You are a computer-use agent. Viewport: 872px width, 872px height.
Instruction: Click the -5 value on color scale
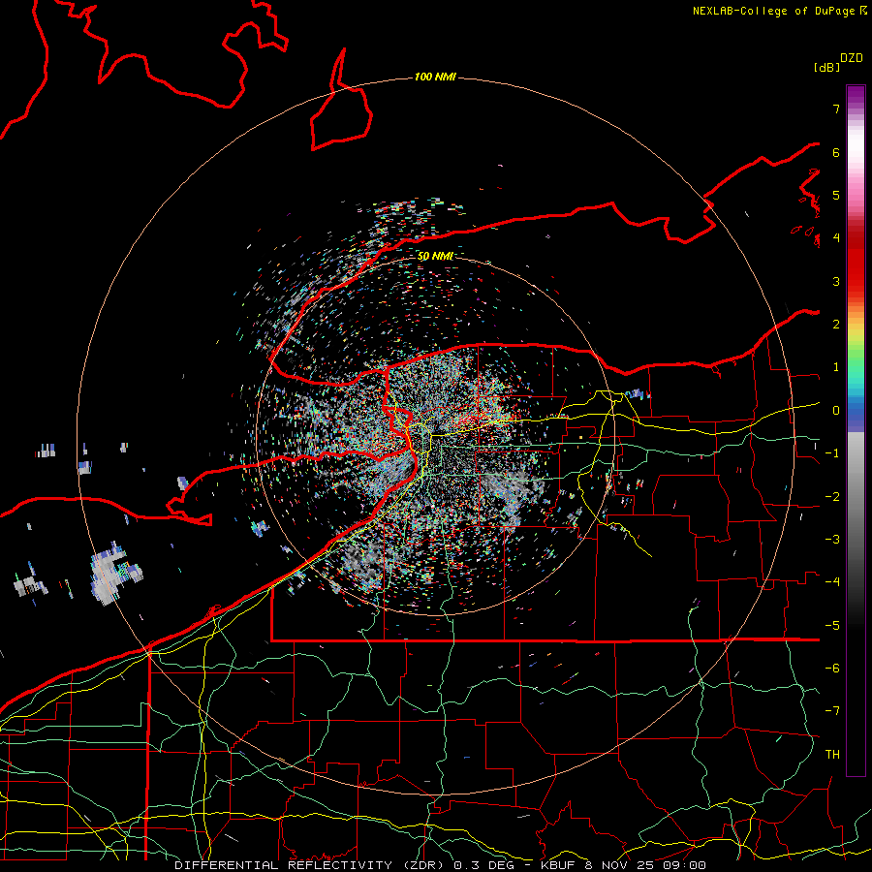[x=832, y=626]
